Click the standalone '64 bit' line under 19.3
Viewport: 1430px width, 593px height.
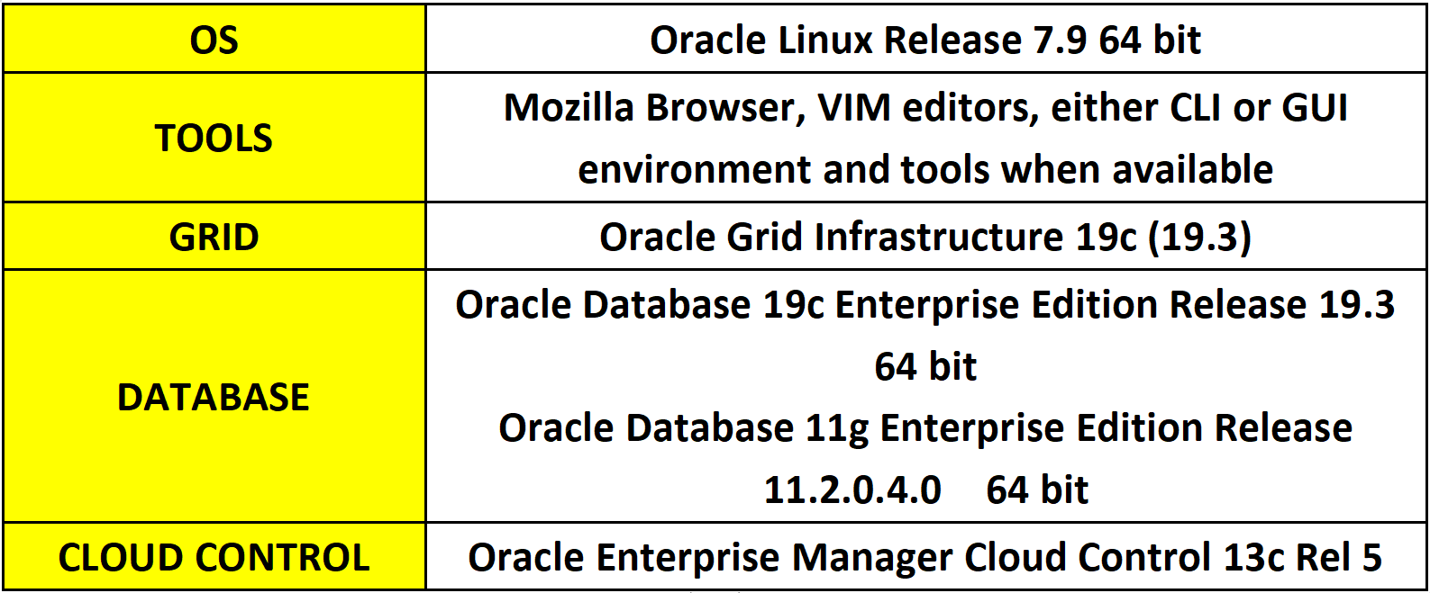pyautogui.click(x=925, y=366)
